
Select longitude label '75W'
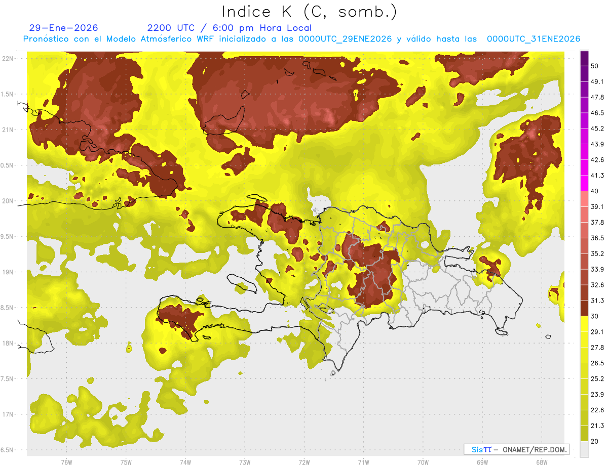point(126,462)
